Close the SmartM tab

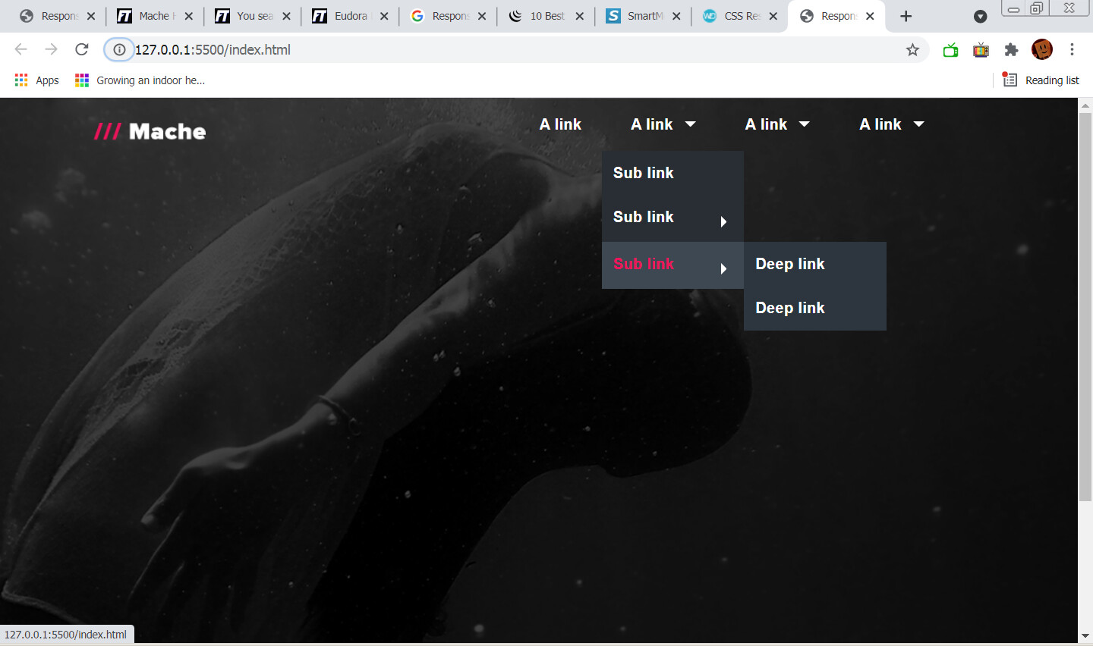coord(676,16)
